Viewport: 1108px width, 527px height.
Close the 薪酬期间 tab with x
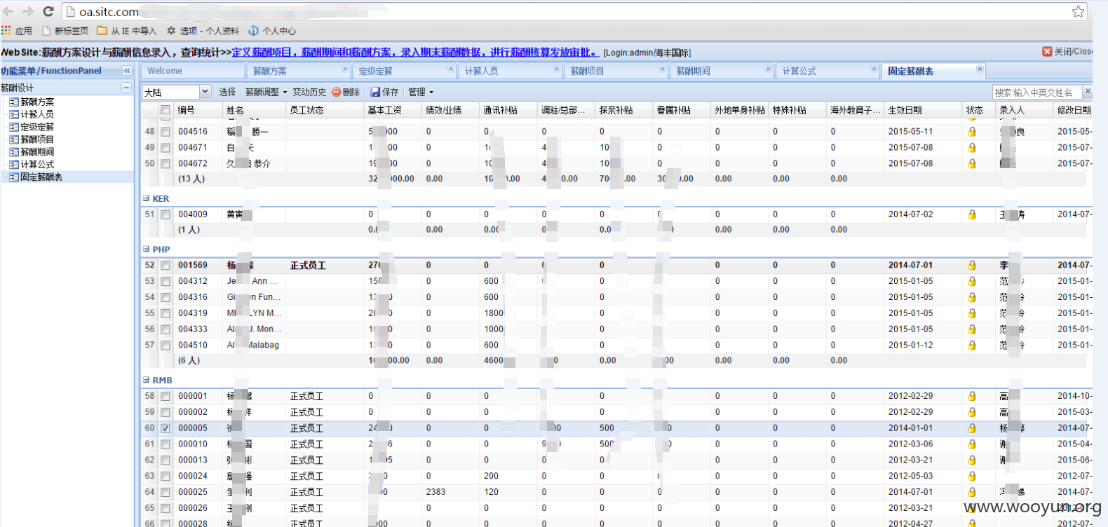[769, 69]
